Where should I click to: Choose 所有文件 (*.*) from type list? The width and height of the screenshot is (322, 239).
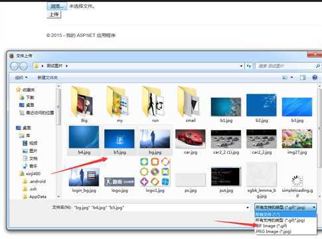point(285,214)
